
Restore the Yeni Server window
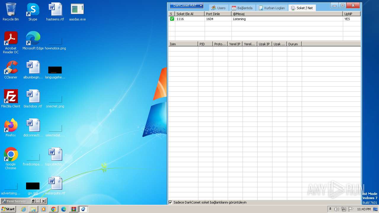(x=33, y=201)
